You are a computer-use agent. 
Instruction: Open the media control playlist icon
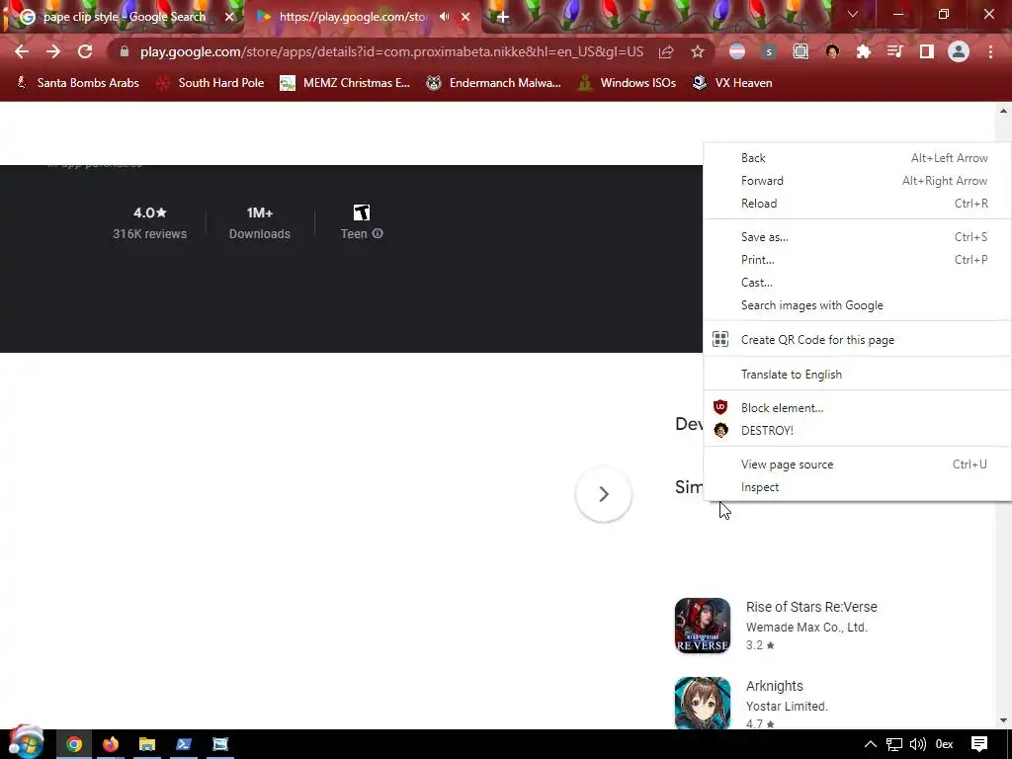pos(895,51)
